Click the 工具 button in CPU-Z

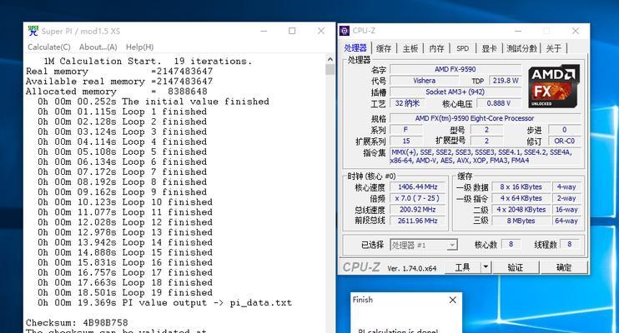pyautogui.click(x=462, y=267)
